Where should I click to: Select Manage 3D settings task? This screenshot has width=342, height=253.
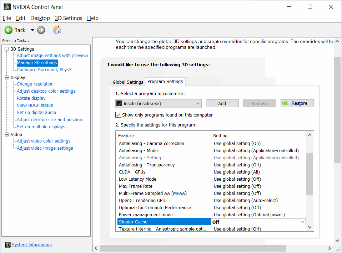point(37,63)
